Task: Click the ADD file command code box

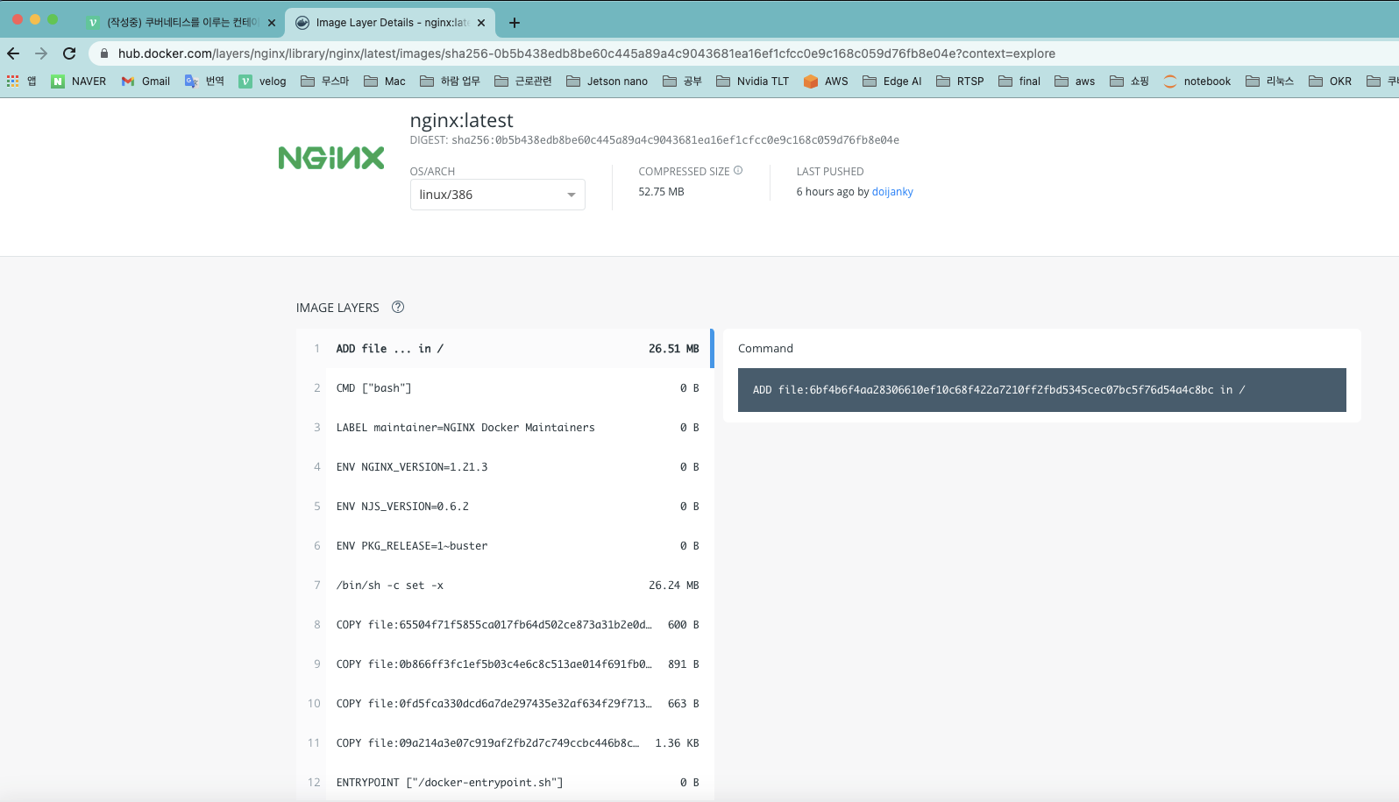Action: [1042, 390]
